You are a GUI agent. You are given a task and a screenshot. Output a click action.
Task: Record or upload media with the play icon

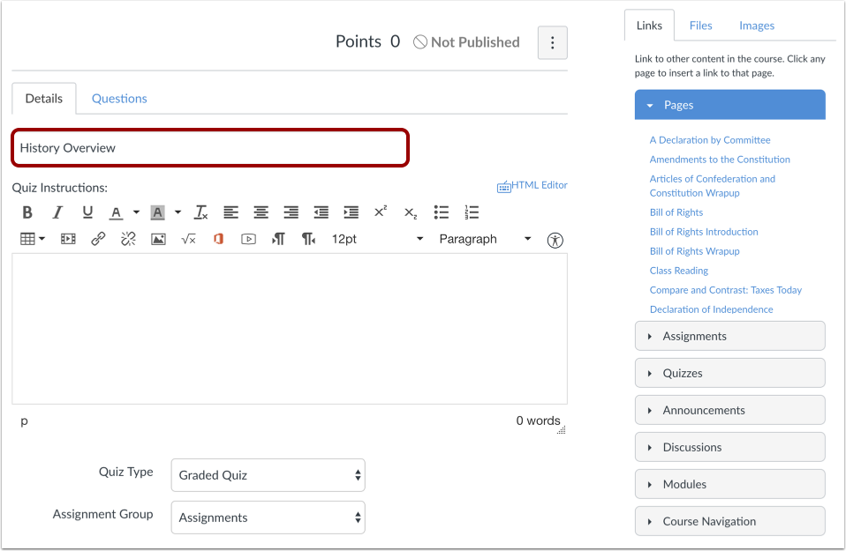tap(248, 239)
